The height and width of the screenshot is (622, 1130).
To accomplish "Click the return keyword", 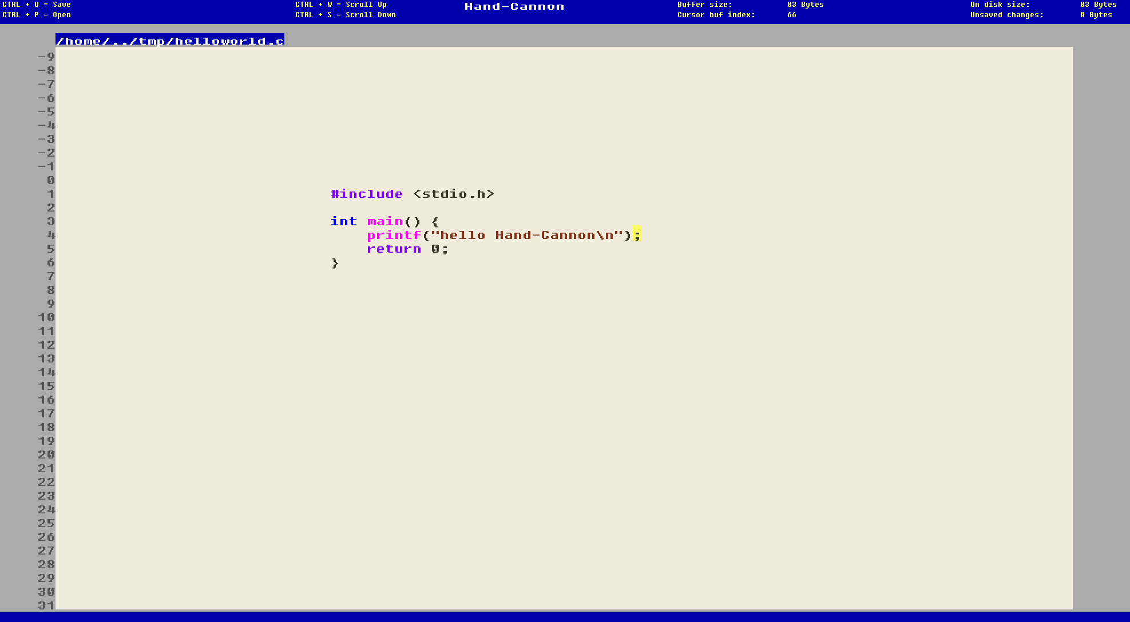I will coord(394,249).
